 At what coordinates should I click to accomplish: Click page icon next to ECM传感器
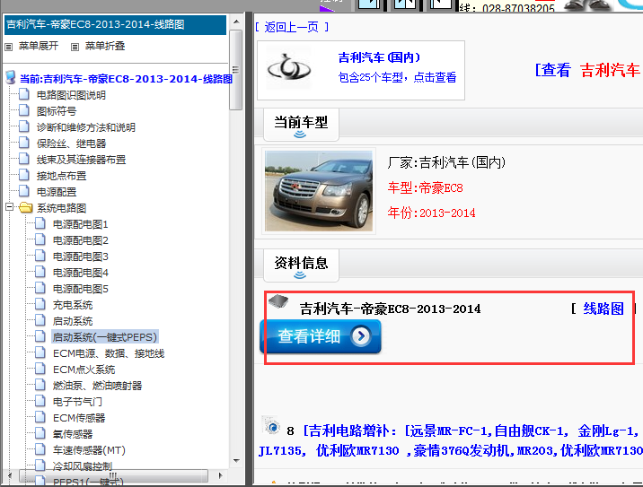pos(40,417)
